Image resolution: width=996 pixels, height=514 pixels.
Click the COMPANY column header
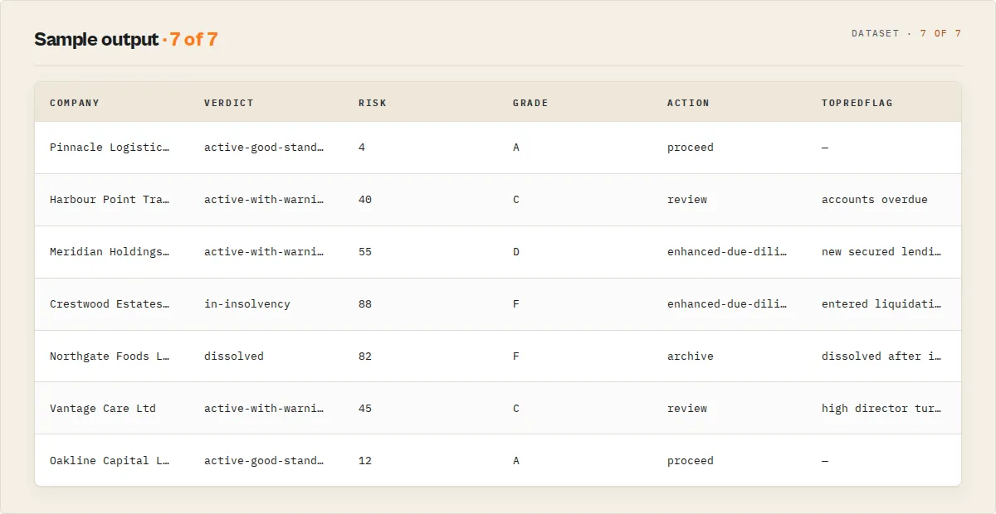[x=75, y=103]
